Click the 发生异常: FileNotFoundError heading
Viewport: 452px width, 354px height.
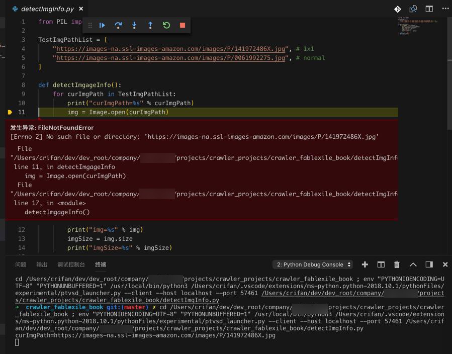(52, 128)
